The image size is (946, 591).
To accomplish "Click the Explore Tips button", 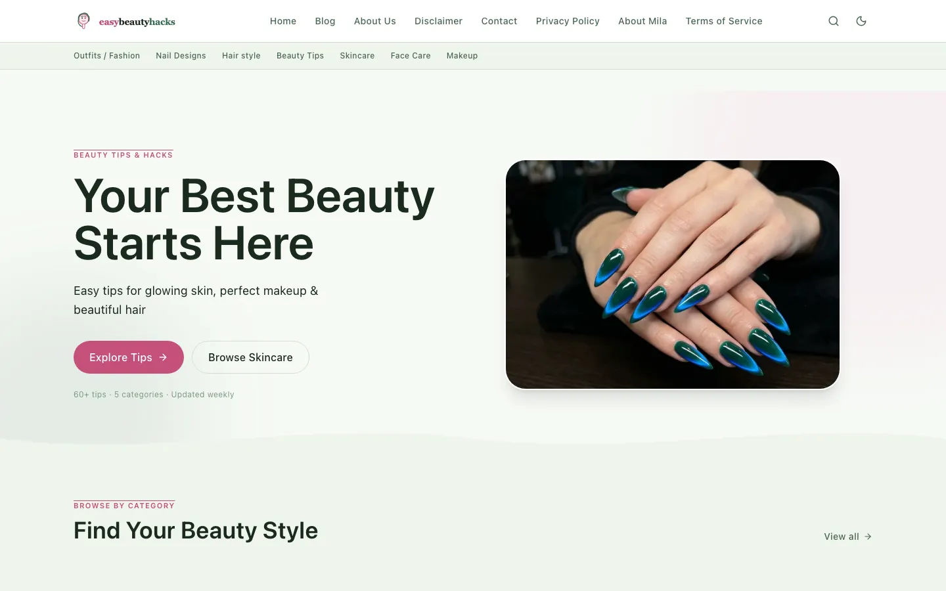I will 129,357.
